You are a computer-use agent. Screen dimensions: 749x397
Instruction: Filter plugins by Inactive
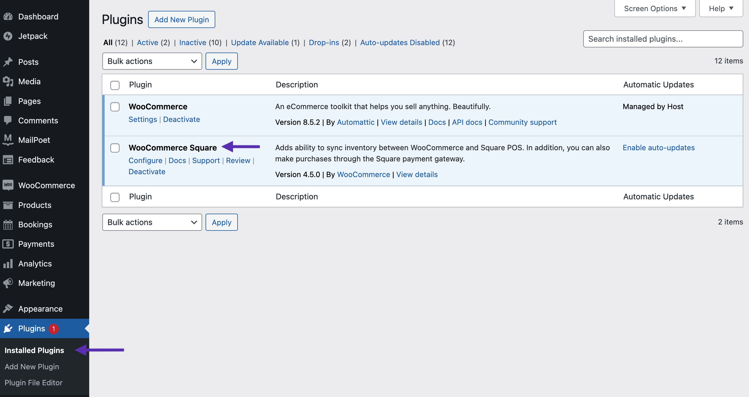click(192, 43)
